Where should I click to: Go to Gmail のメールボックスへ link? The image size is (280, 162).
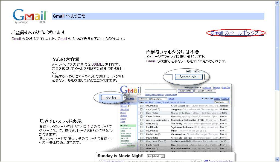coord(237,33)
